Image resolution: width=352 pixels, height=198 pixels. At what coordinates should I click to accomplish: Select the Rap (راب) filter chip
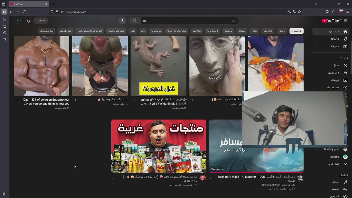click(143, 31)
